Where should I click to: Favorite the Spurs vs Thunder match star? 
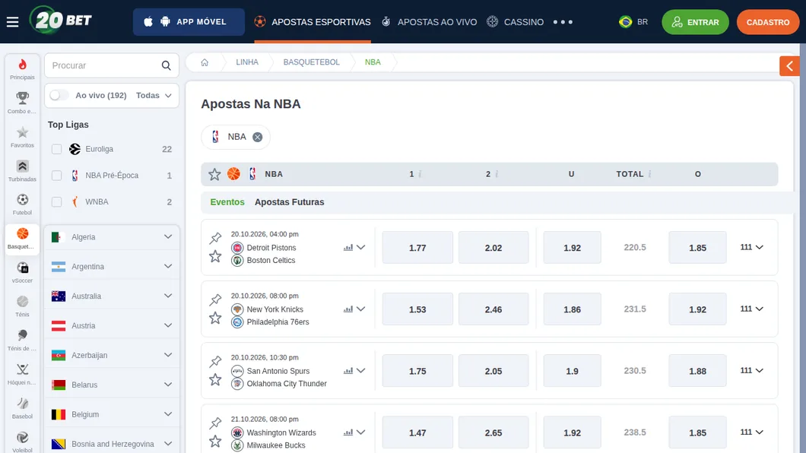pyautogui.click(x=215, y=379)
